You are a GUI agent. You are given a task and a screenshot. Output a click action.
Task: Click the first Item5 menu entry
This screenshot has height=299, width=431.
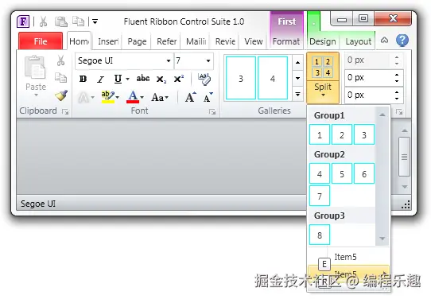click(348, 256)
